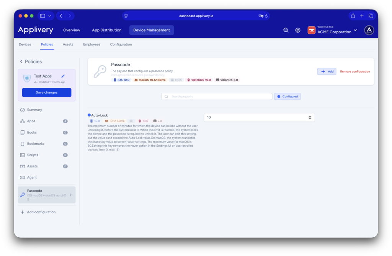
Task: Expand the ACME Corporation workspace dropdown
Action: tap(355, 30)
